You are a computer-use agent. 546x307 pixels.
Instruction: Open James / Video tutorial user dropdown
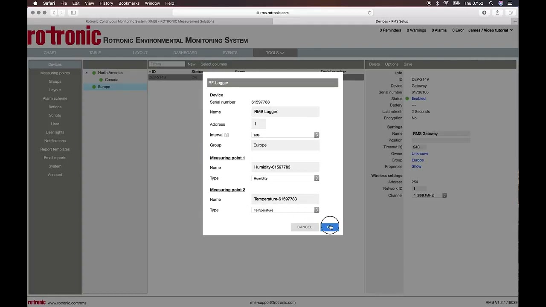click(x=491, y=30)
